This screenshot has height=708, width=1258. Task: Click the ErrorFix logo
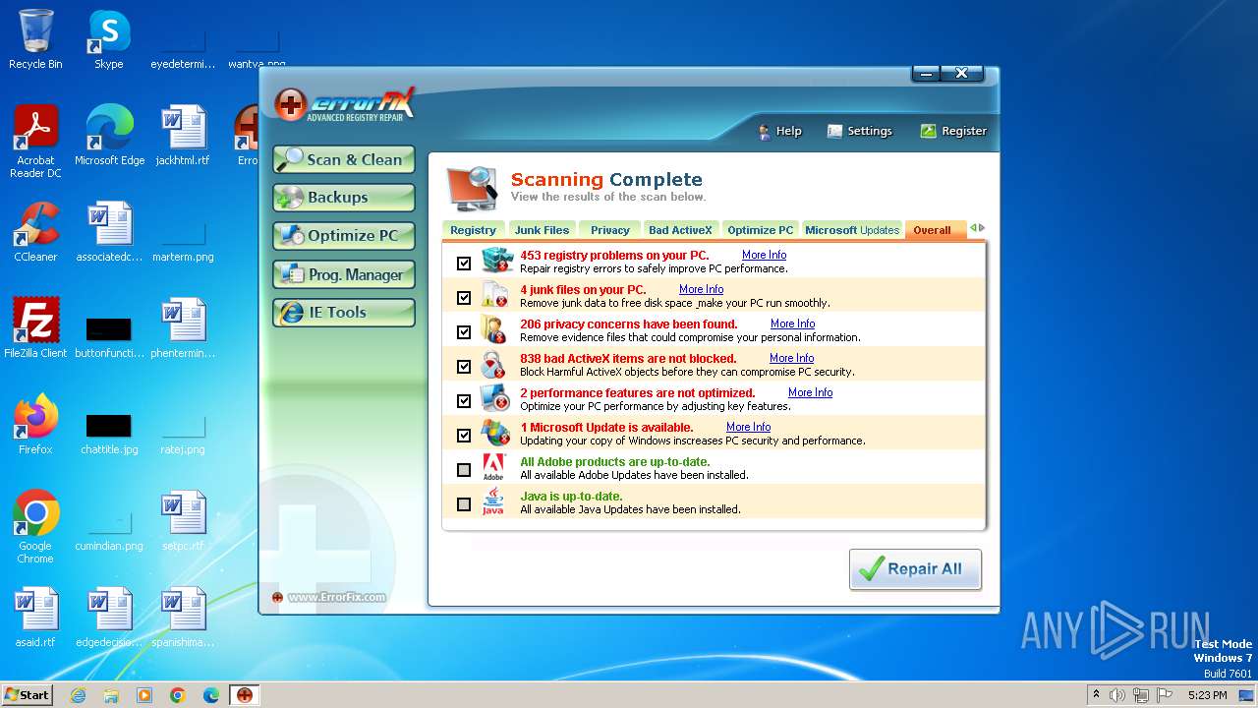click(x=346, y=104)
